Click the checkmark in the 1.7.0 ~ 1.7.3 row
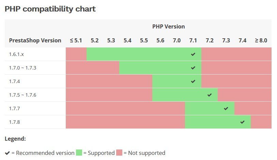Screen dimensions: 277x160 pyautogui.click(x=193, y=68)
